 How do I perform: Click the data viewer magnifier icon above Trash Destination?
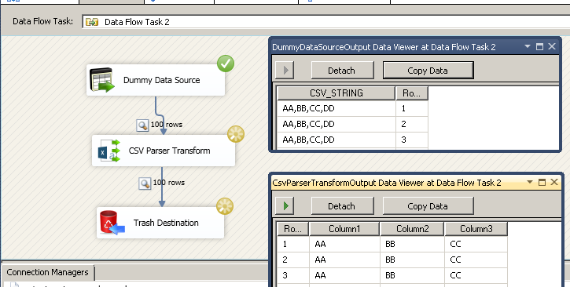click(x=145, y=183)
